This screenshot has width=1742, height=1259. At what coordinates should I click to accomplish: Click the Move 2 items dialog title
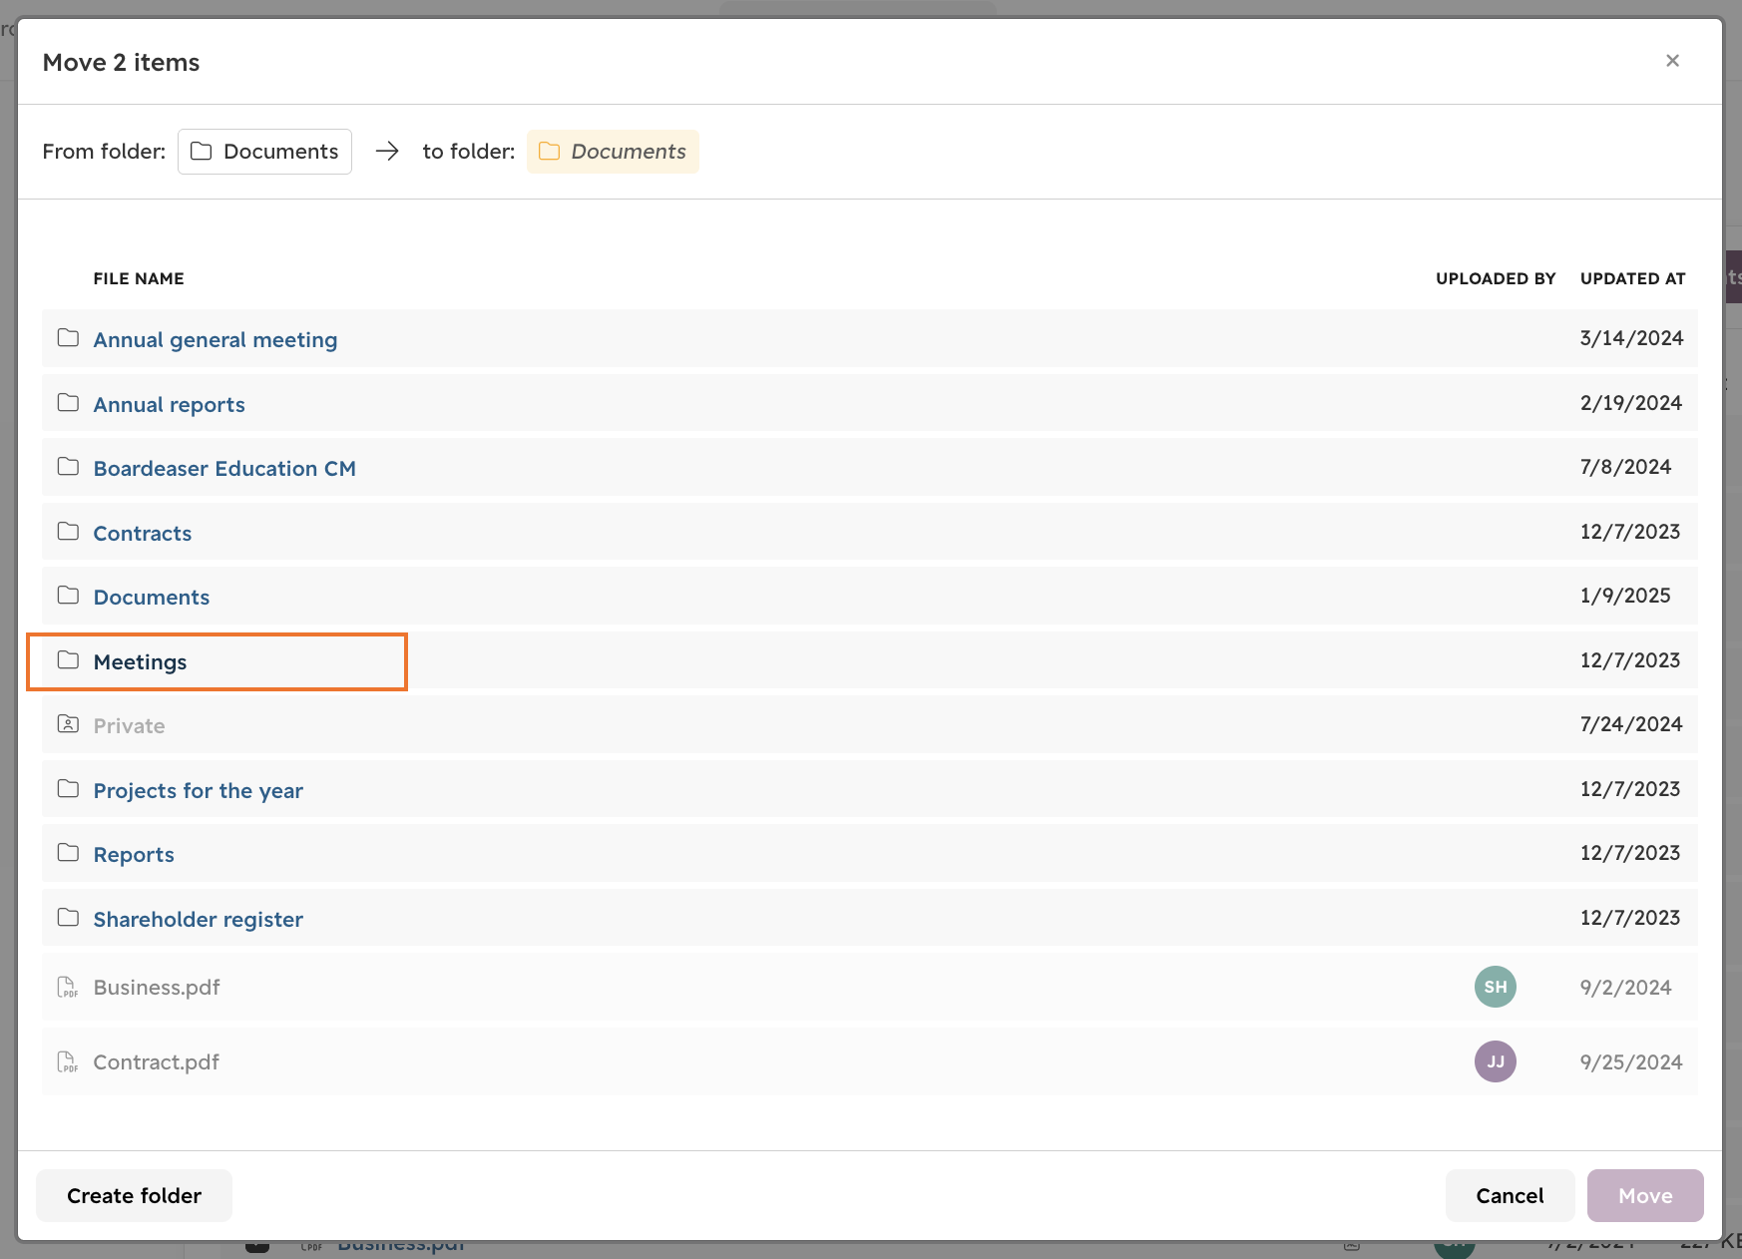(x=121, y=62)
